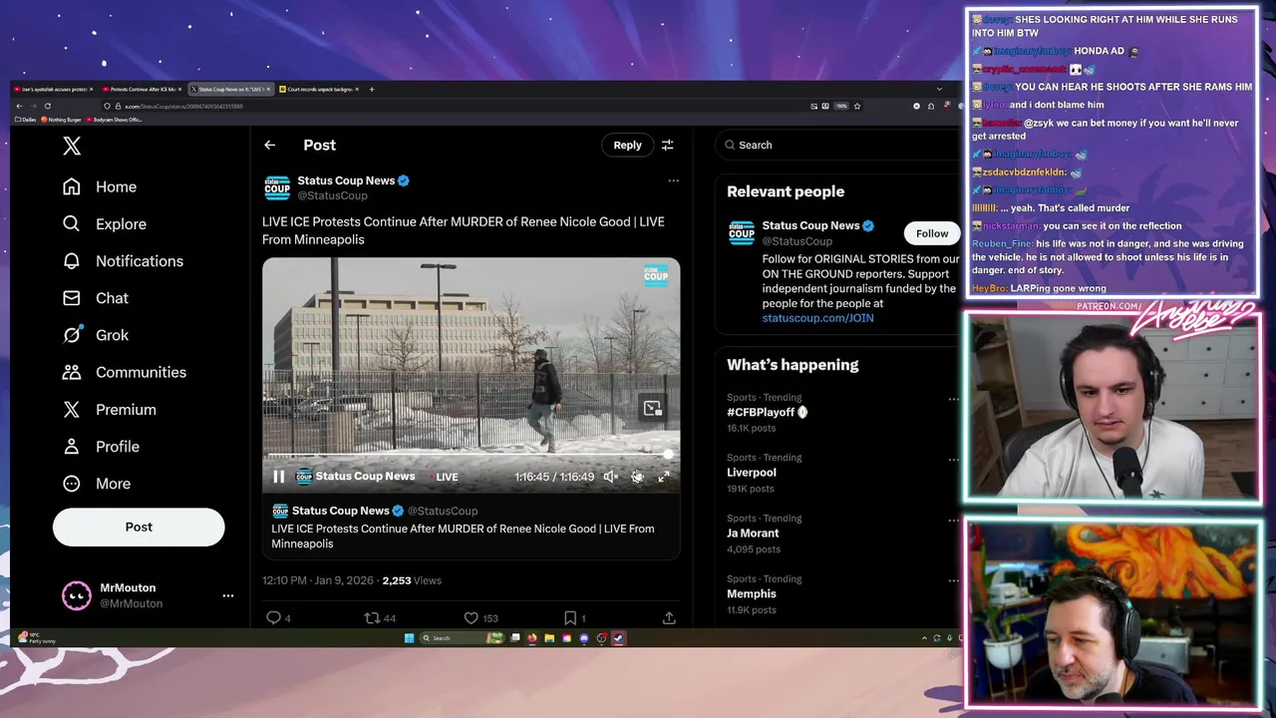Open Status Coup News in Relevant people
Image resolution: width=1276 pixels, height=718 pixels.
810,226
